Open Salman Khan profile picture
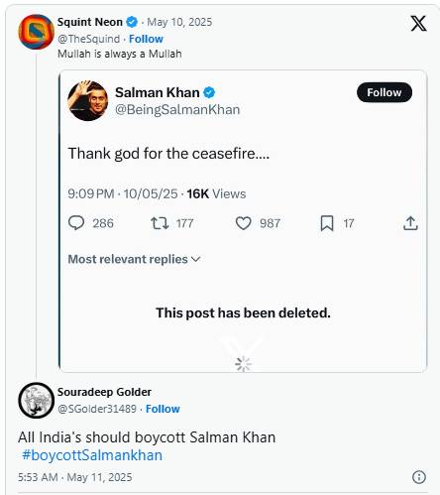Image resolution: width=440 pixels, height=495 pixels. (88, 100)
